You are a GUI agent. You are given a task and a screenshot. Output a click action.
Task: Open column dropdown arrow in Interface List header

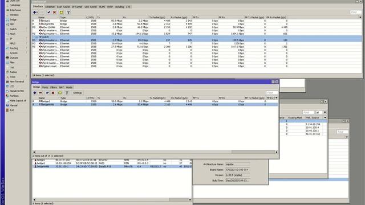(x=360, y=17)
